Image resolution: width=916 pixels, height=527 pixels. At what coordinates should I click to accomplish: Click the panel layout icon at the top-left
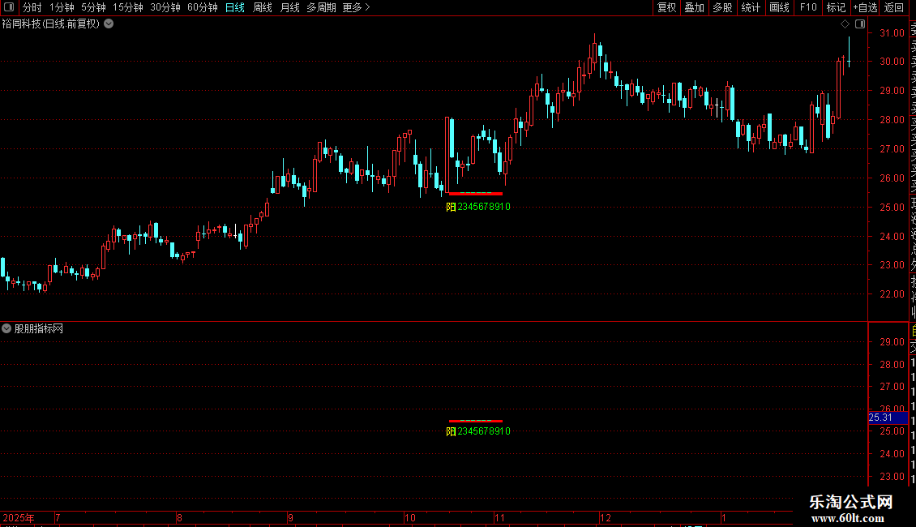(9, 7)
